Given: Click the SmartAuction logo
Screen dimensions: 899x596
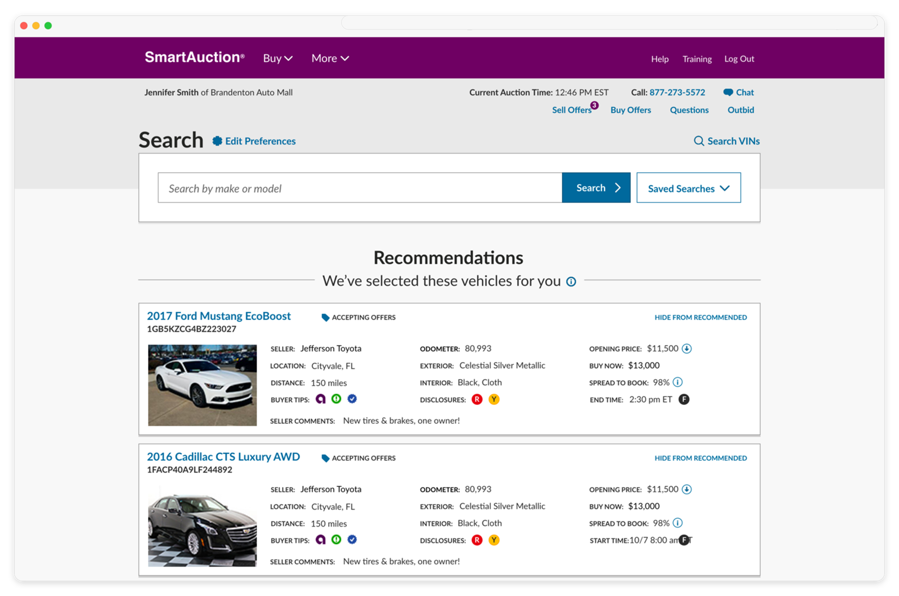Looking at the screenshot, I should pyautogui.click(x=194, y=57).
